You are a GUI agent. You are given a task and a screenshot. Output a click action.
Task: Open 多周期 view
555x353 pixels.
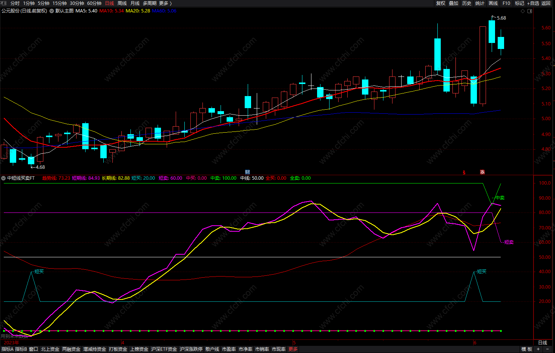tap(150, 3)
